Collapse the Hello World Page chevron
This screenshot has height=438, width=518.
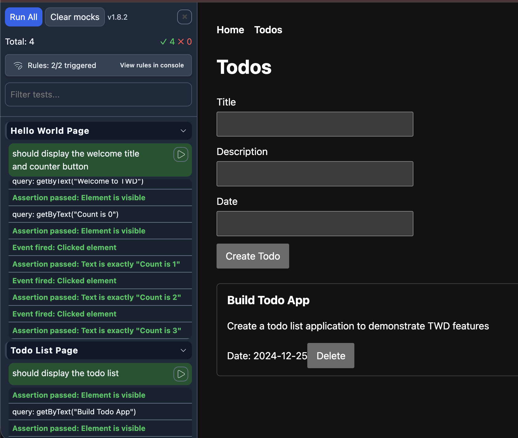183,131
